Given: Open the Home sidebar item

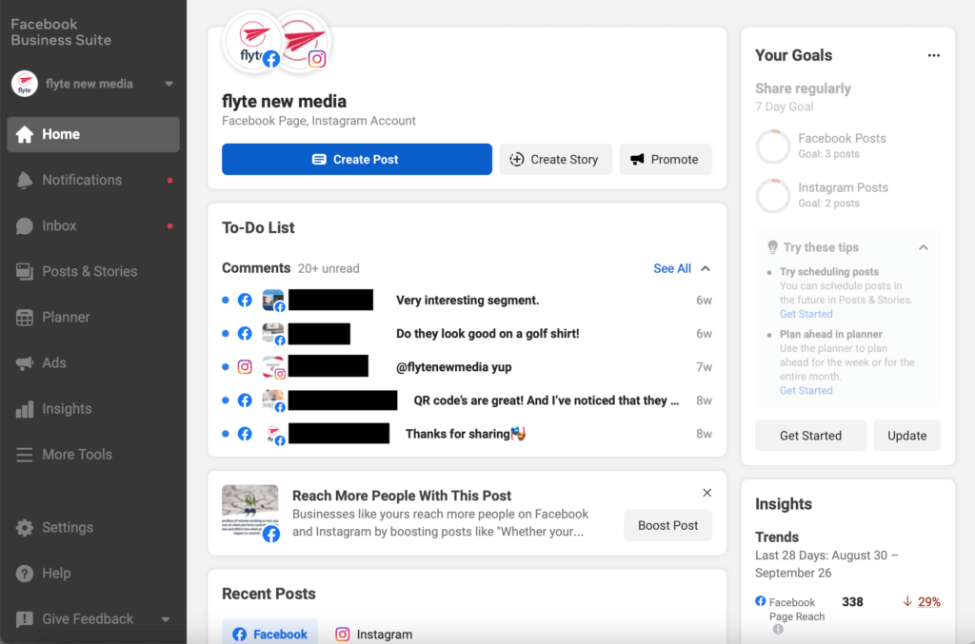Looking at the screenshot, I should [x=92, y=134].
